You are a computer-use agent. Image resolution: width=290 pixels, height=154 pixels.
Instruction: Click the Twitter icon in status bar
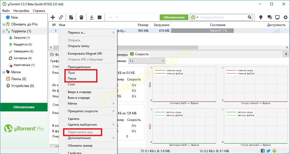coord(268,151)
